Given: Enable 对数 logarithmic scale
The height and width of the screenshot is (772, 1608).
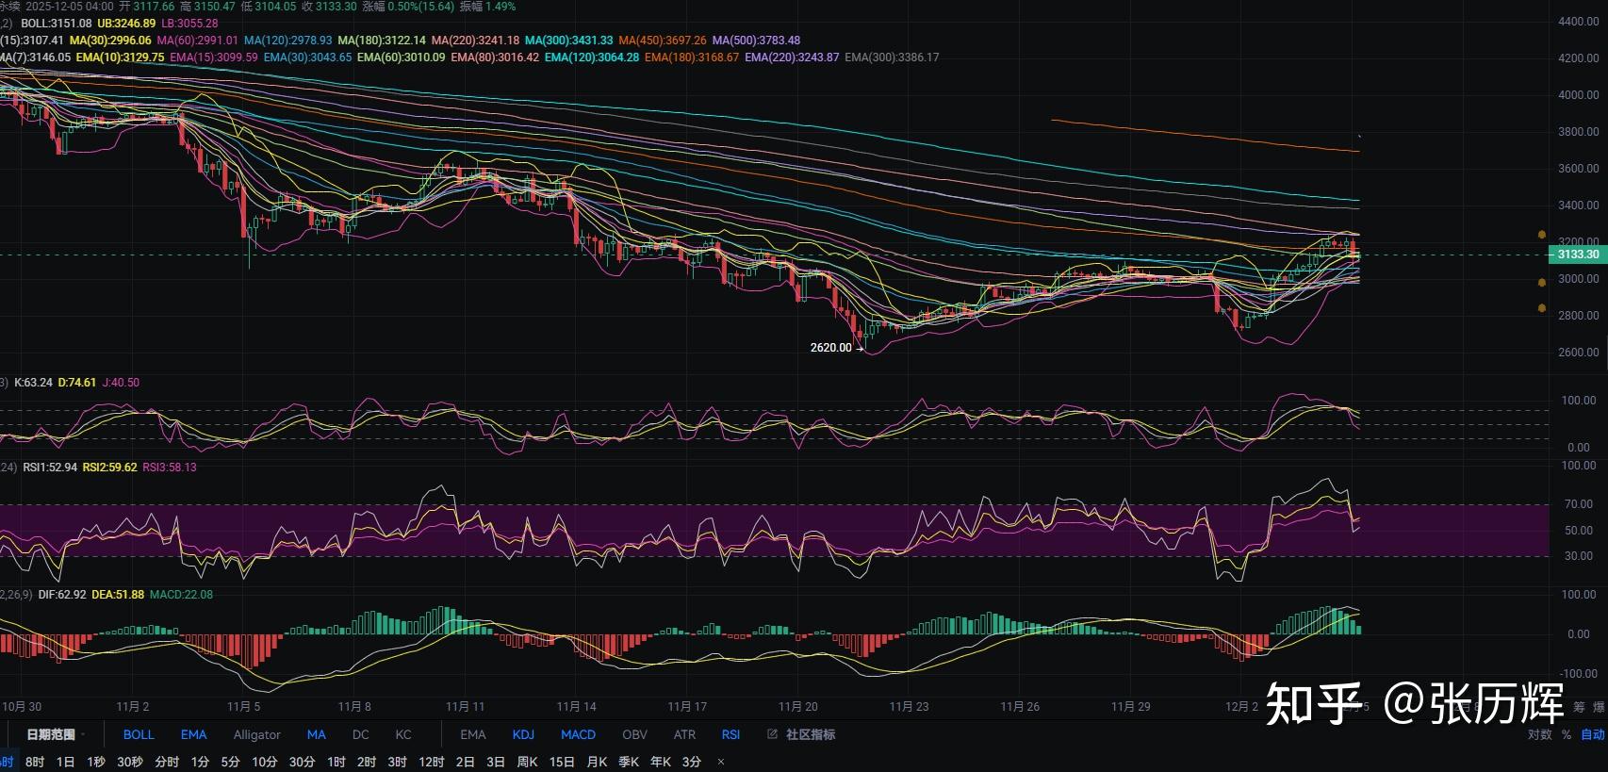Looking at the screenshot, I should click(x=1539, y=734).
